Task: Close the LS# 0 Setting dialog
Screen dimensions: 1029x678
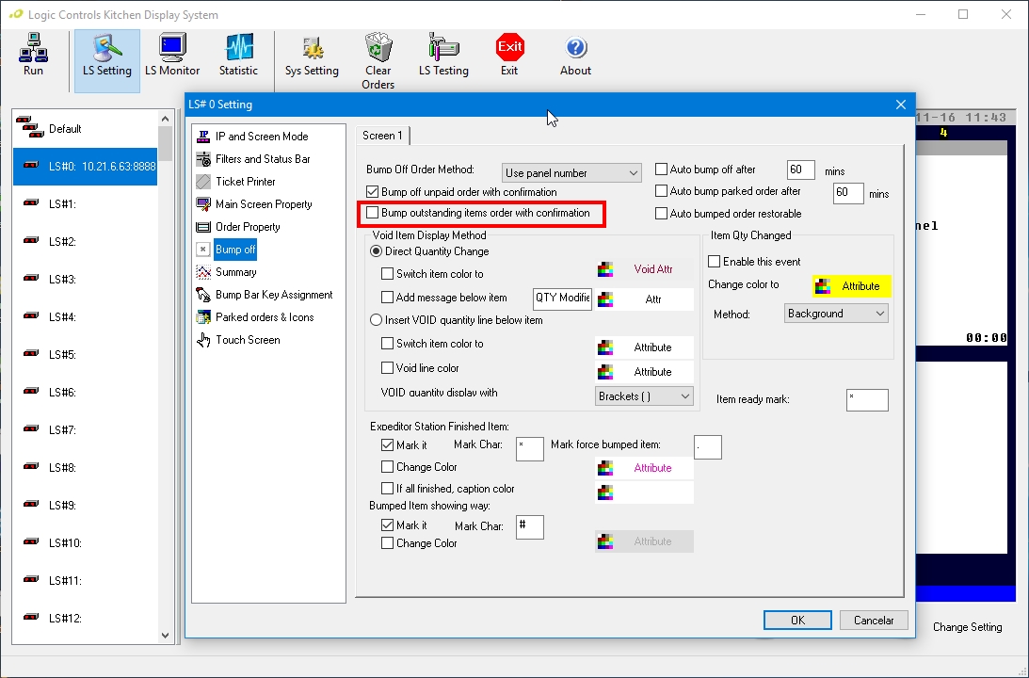Action: click(900, 105)
